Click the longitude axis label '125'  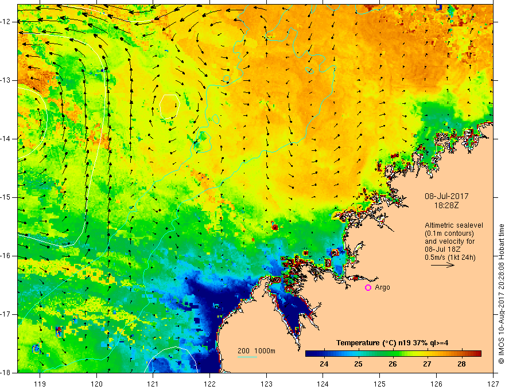point(380,384)
